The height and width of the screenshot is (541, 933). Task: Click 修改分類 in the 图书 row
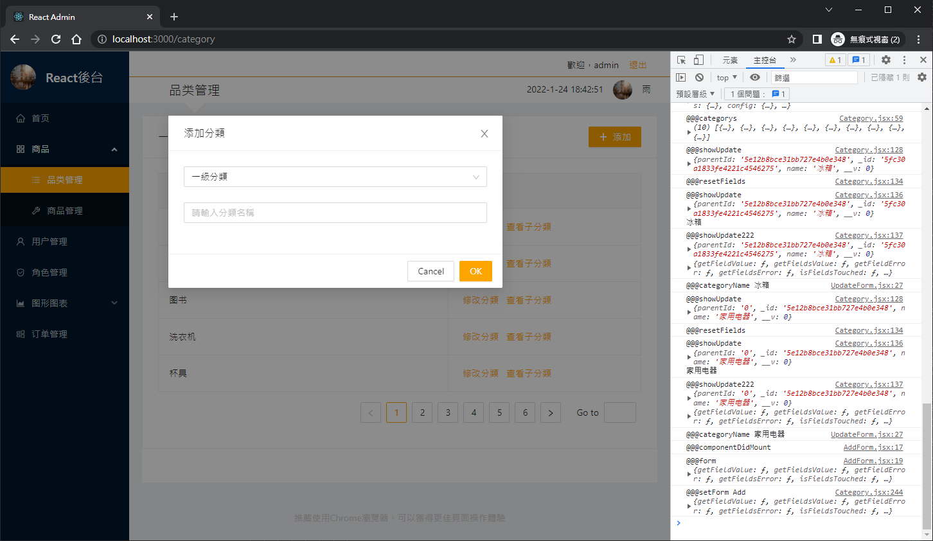click(481, 300)
